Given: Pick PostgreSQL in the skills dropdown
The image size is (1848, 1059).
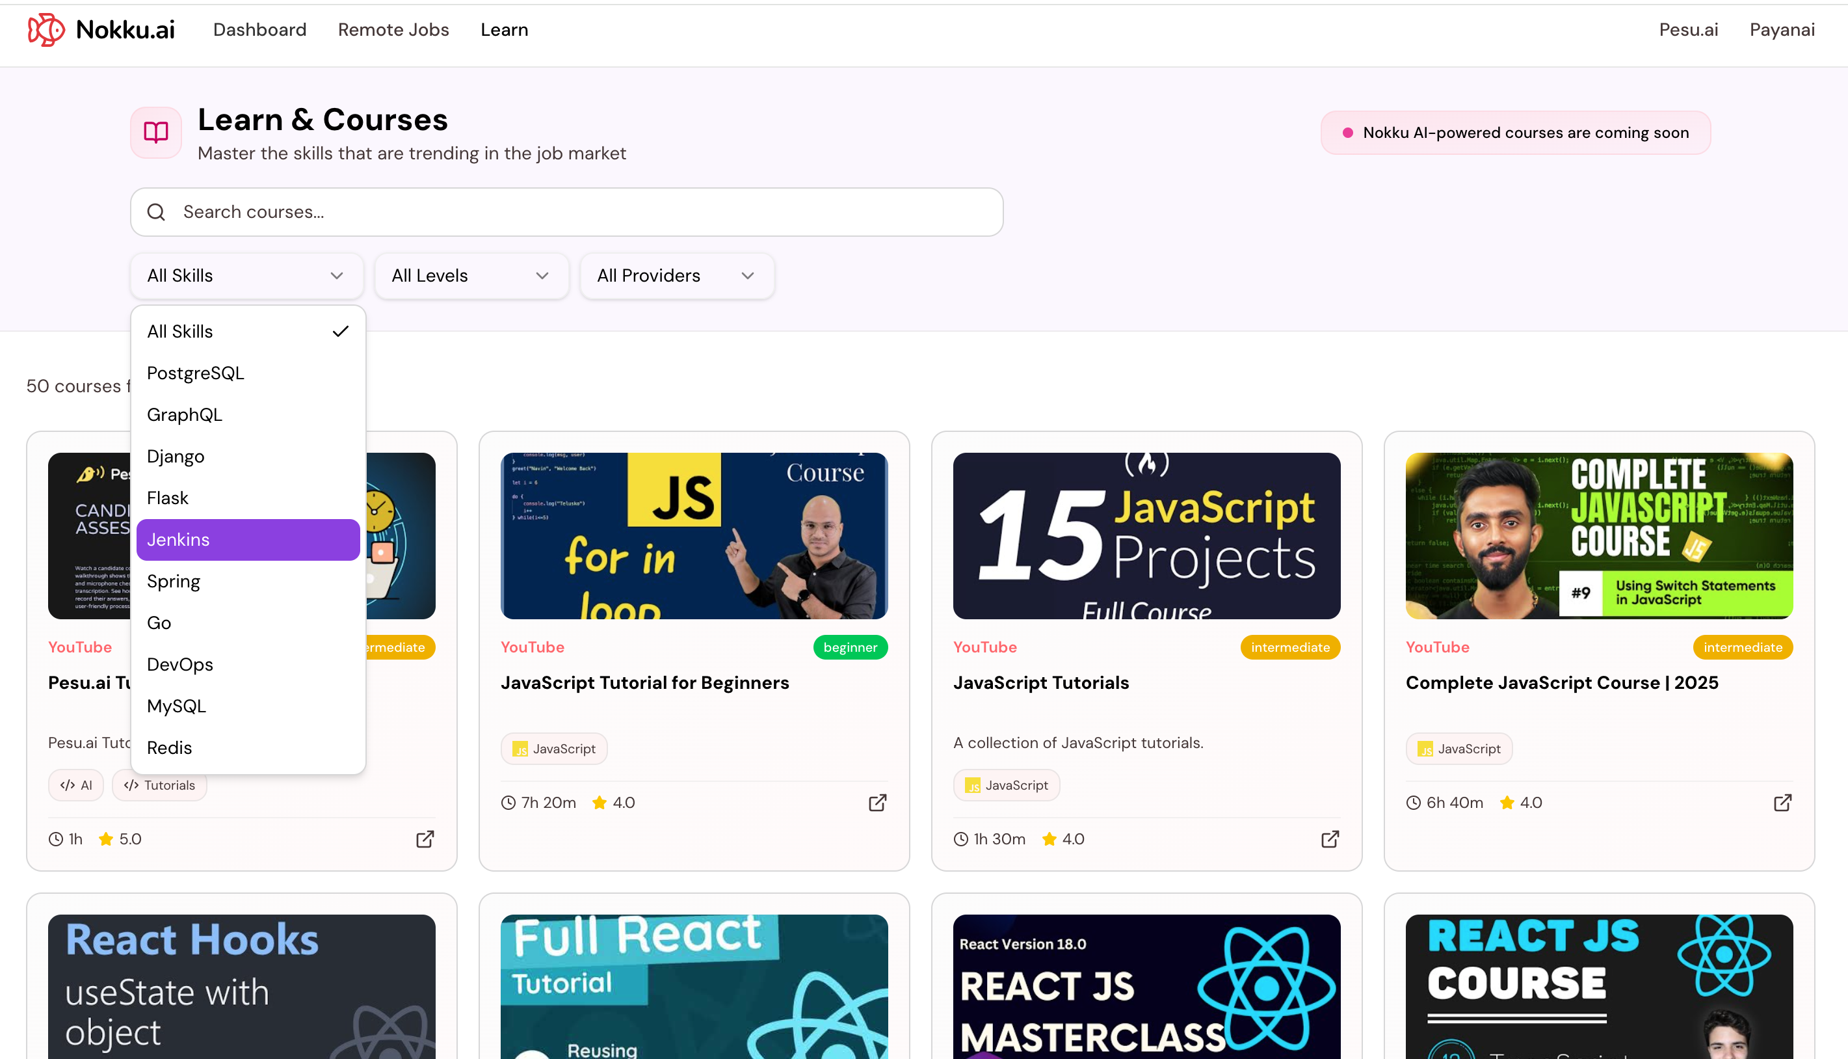Looking at the screenshot, I should (248, 373).
